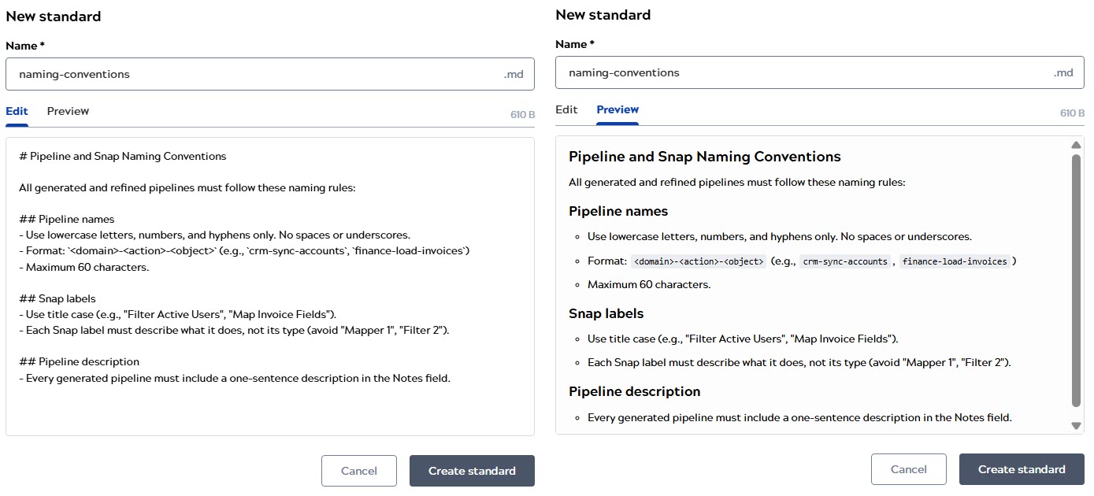1094x496 pixels.
Task: Click the 'Maximum 60 characters.' bullet in the preview
Action: (649, 284)
